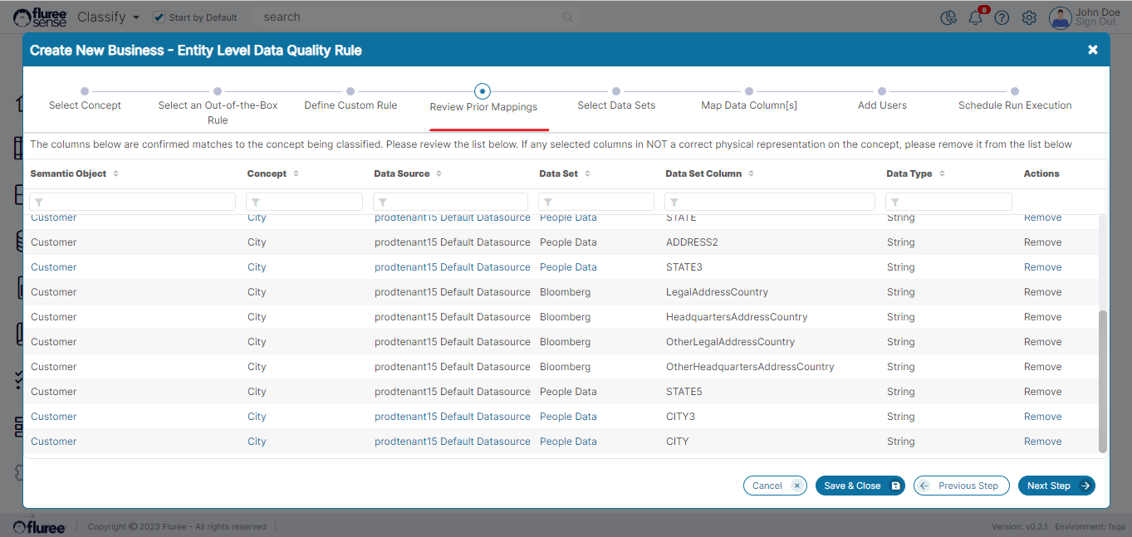Click the search magnifier icon

click(x=568, y=17)
